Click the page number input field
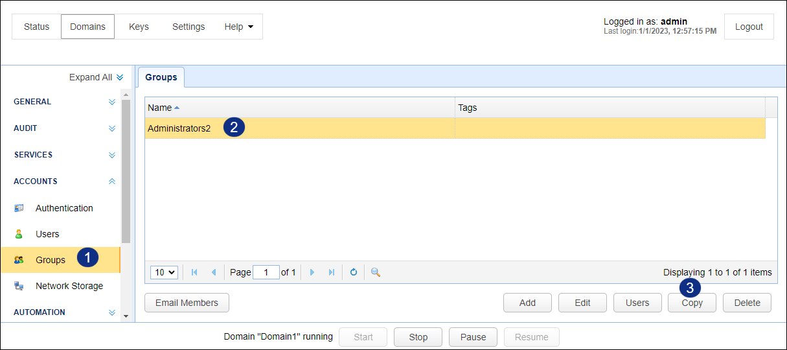Image resolution: width=787 pixels, height=350 pixels. click(266, 273)
